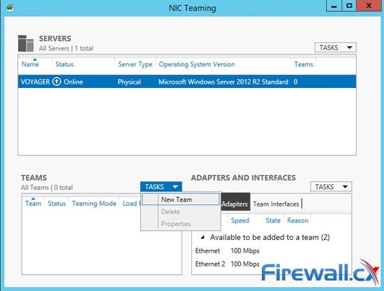384x291 pixels.
Task: Choose New Team from the tasks menu
Action: tap(181, 200)
